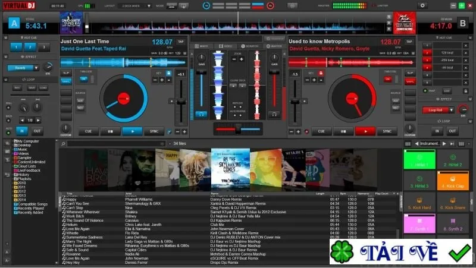Click deck B headphone cue button
Image resolution: width=476 pixels, height=268 pixels.
pyautogui.click(x=274, y=114)
